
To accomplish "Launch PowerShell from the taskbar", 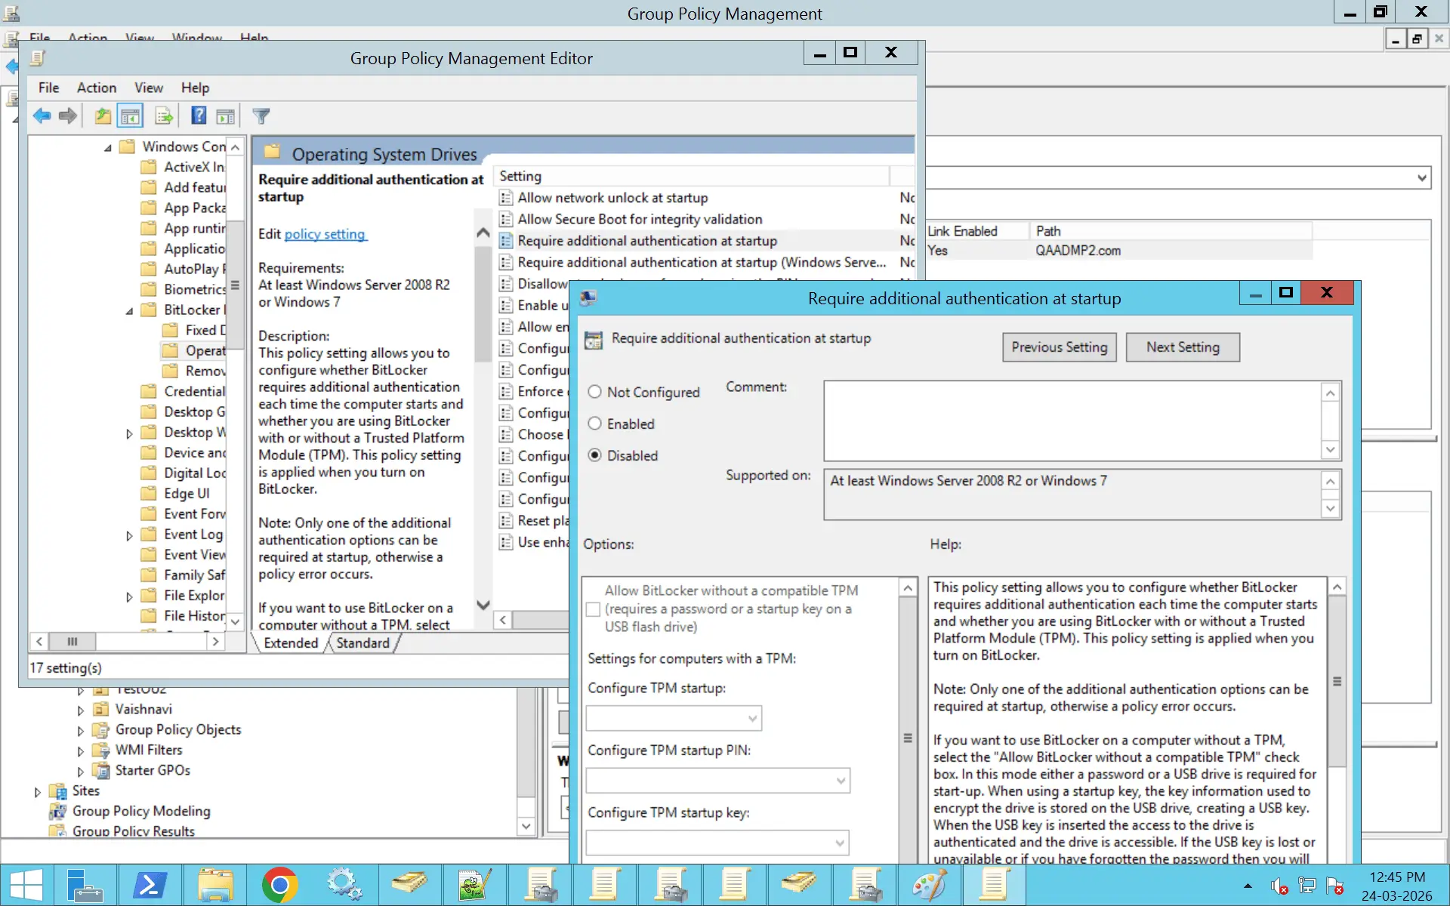I will click(150, 884).
